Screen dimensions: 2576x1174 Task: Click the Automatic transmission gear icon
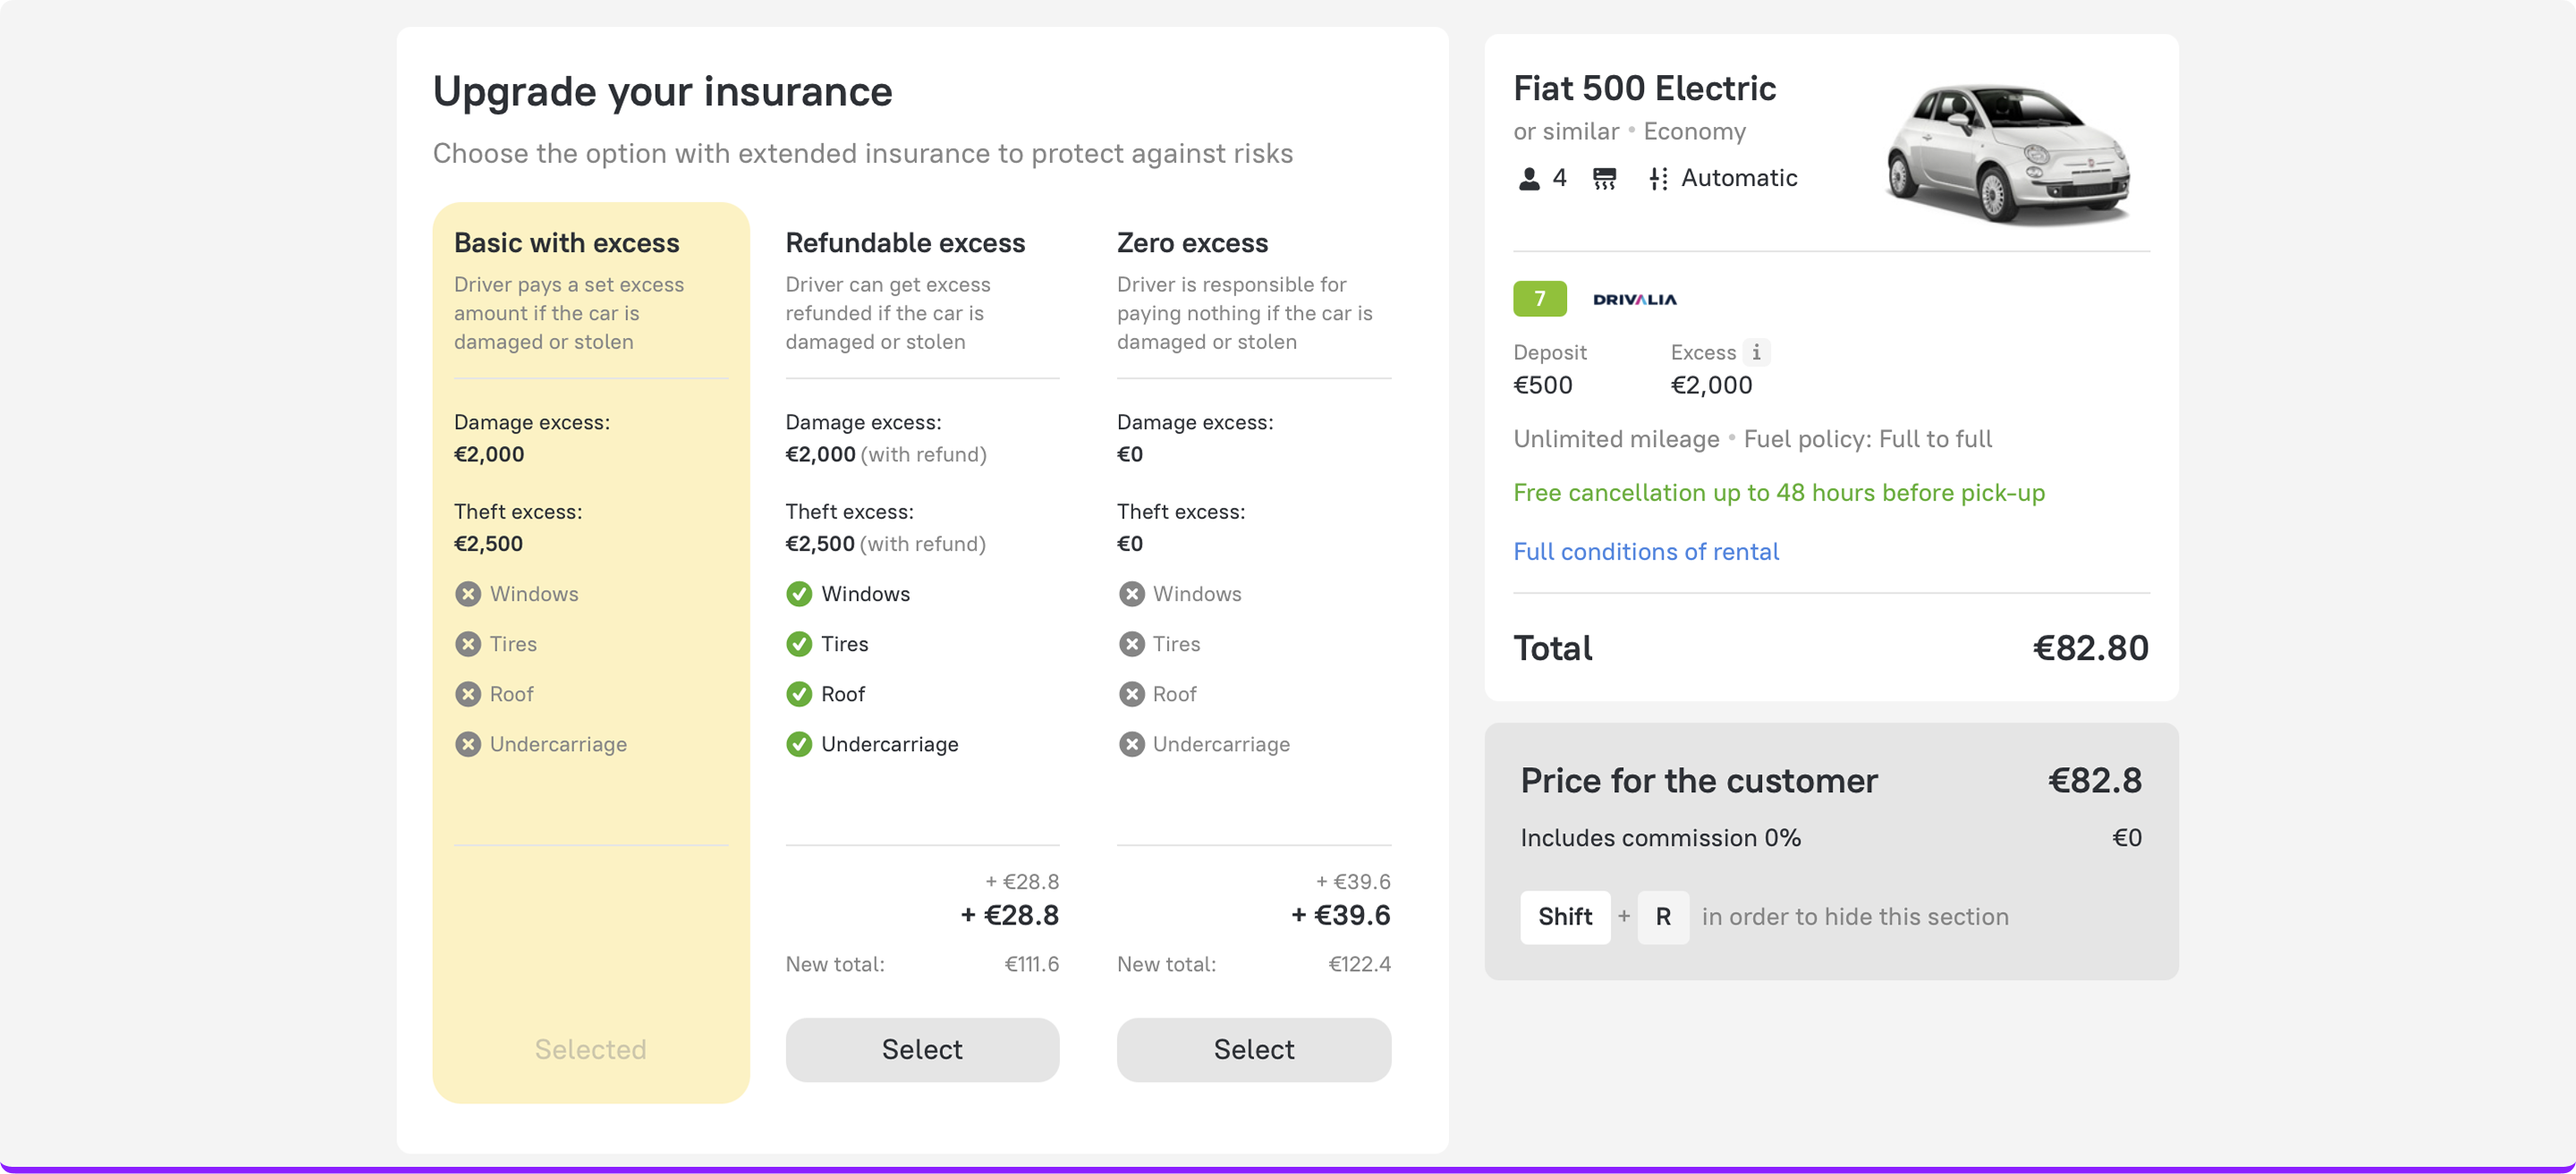coord(1658,179)
